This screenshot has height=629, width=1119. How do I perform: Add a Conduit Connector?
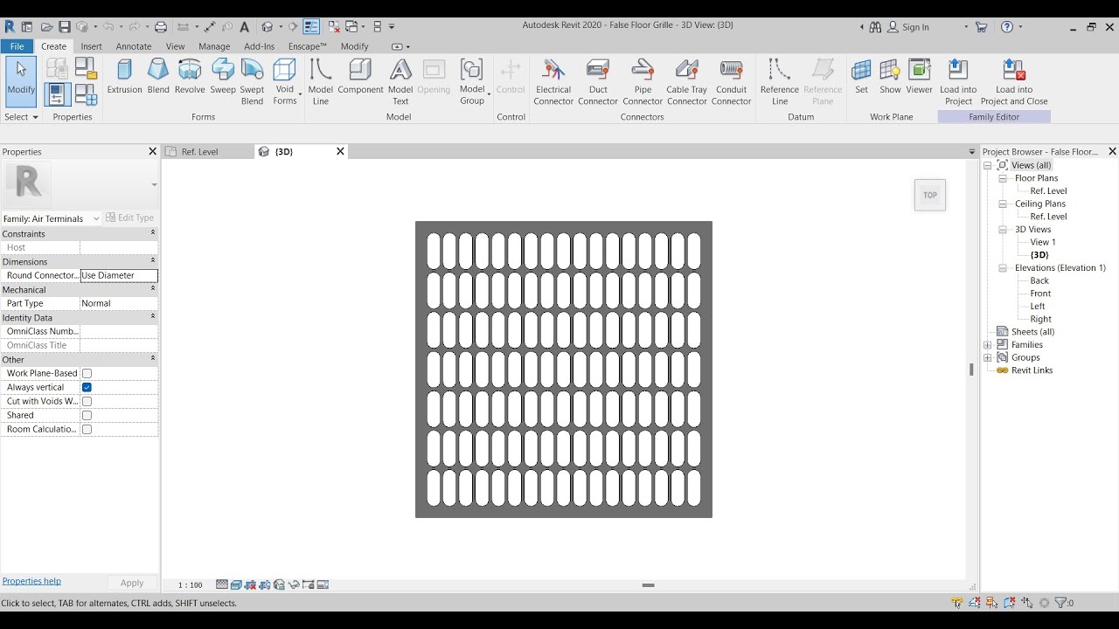point(732,81)
